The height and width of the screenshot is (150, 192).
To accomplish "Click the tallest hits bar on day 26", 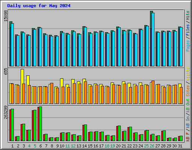I will [x=151, y=39].
